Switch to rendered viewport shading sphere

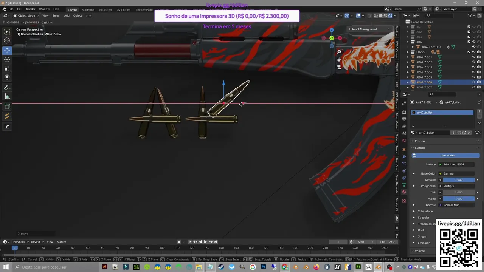click(x=390, y=15)
